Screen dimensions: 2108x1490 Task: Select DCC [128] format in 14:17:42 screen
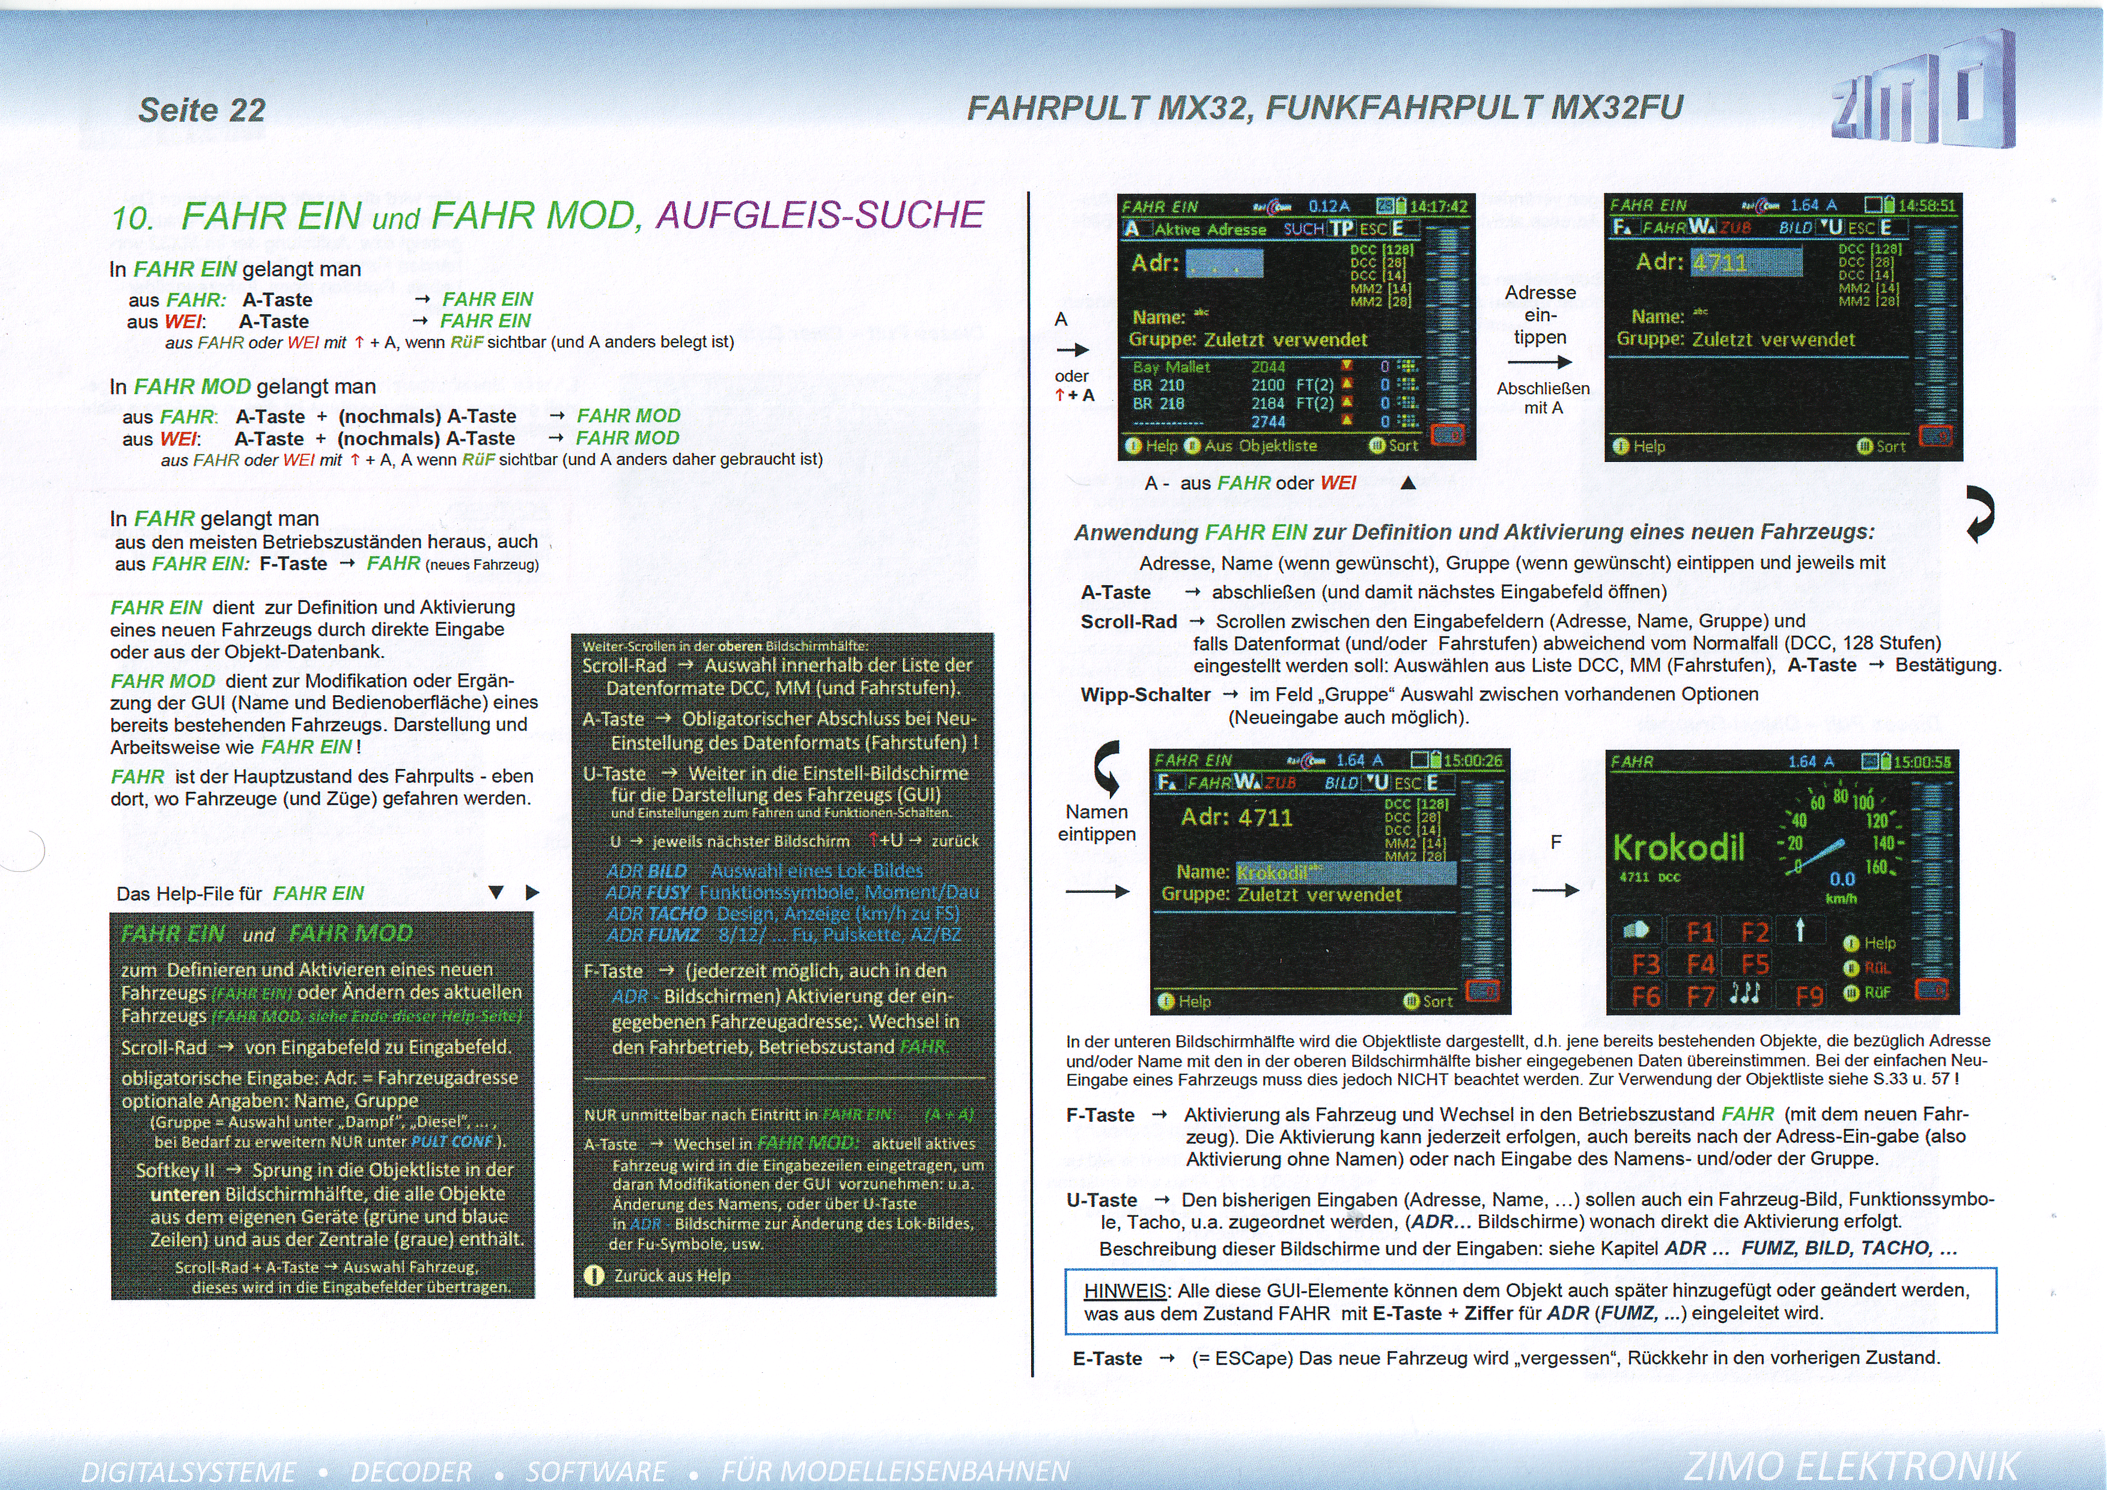[1381, 249]
